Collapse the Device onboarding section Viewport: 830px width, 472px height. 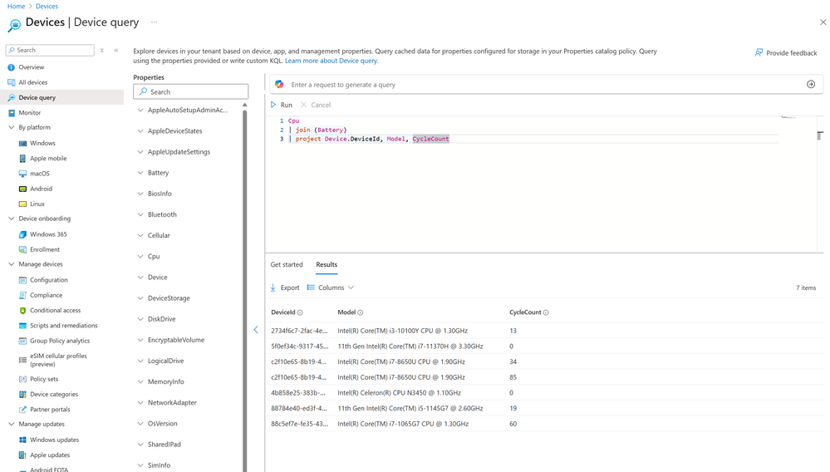point(11,219)
